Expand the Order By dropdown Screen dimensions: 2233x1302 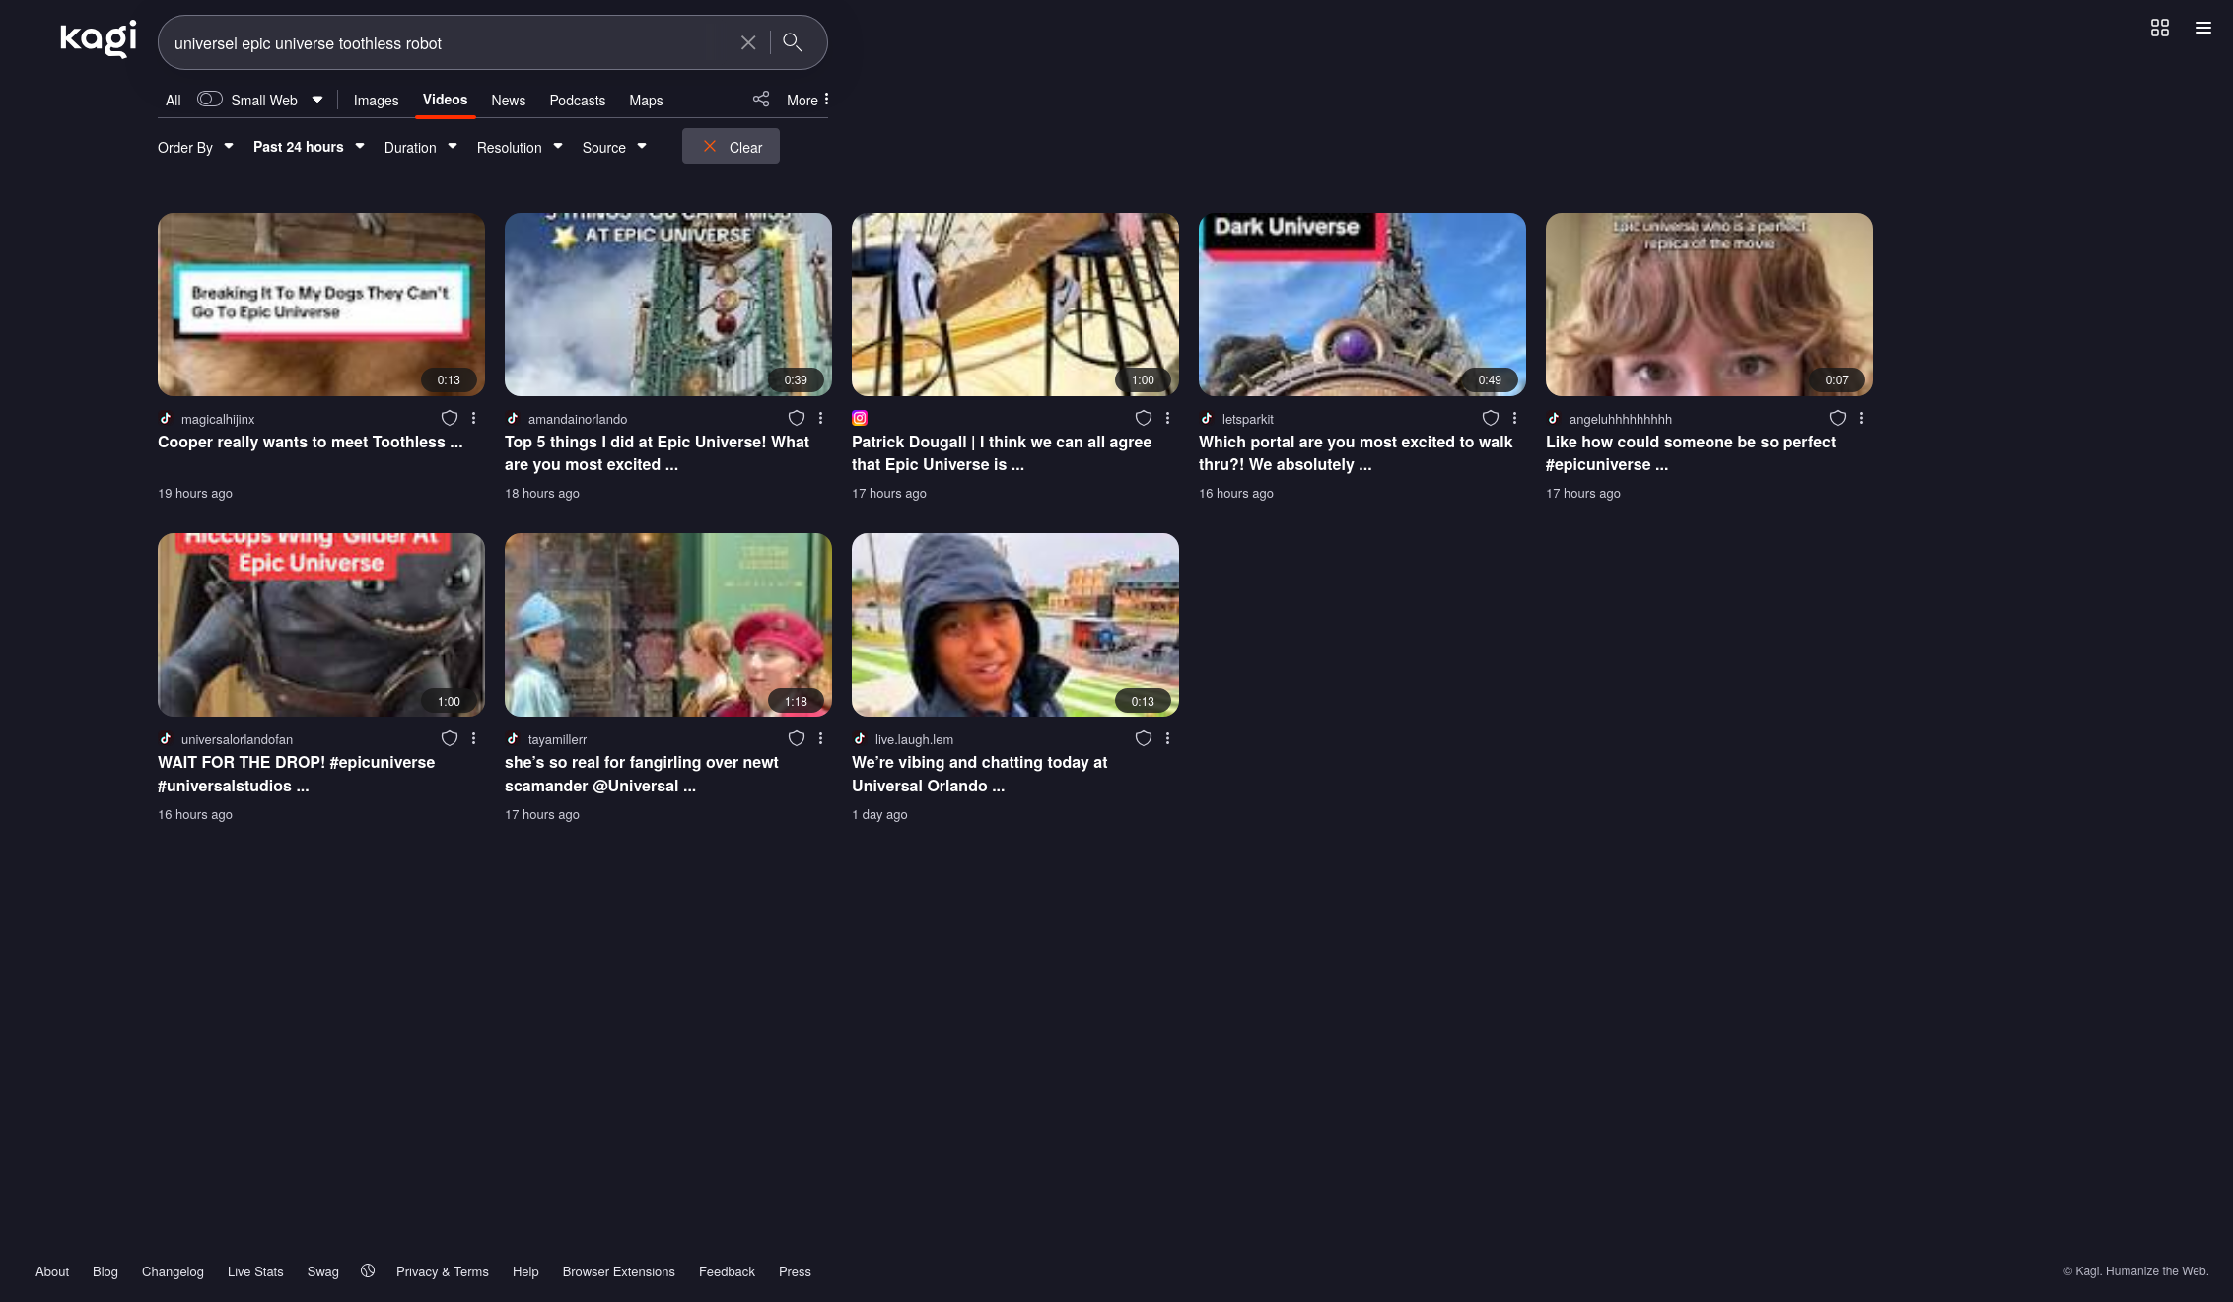[x=195, y=147]
